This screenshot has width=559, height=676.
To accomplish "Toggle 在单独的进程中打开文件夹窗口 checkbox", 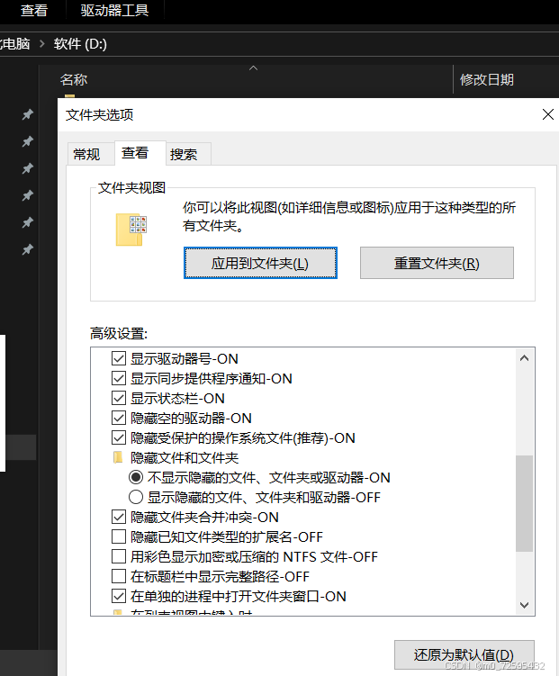I will pyautogui.click(x=119, y=596).
